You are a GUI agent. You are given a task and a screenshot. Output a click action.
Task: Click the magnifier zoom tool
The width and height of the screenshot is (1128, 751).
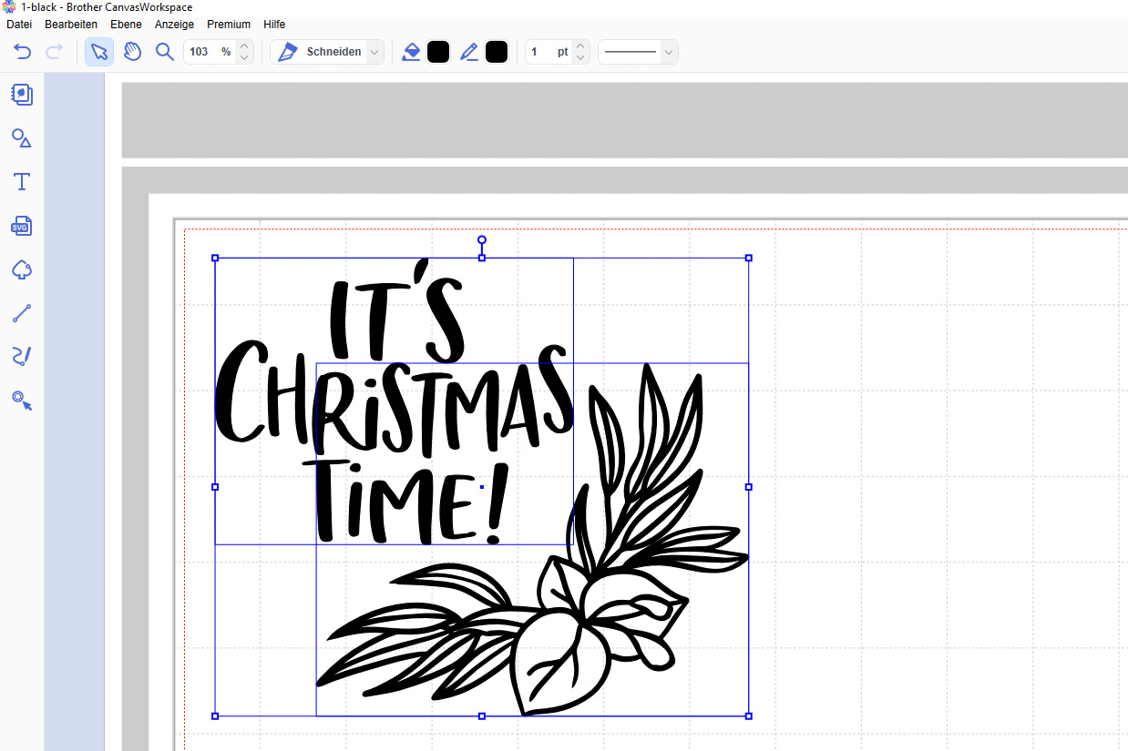(x=165, y=52)
